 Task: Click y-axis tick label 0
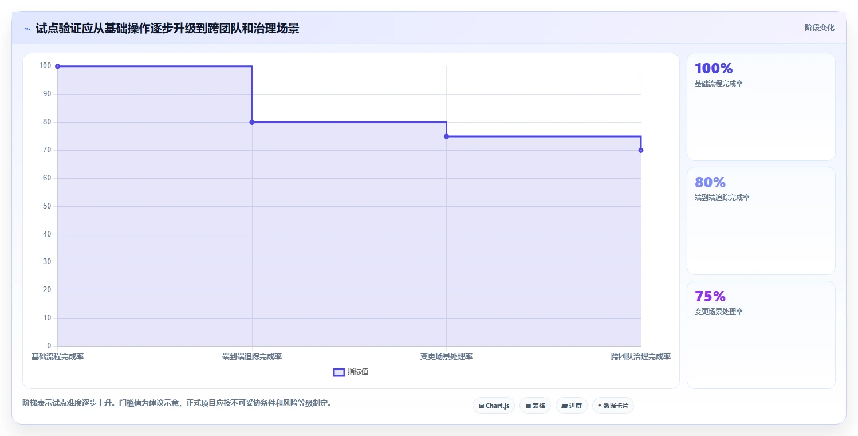[x=49, y=346]
